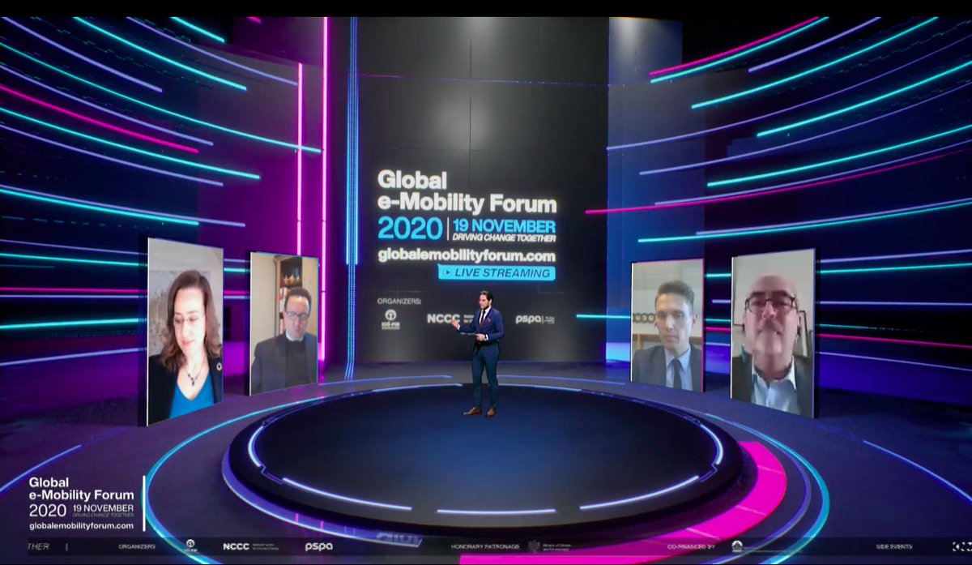Click the co-financing fund logo in the ticker
Viewport: 972px width, 565px height.
pos(737,546)
